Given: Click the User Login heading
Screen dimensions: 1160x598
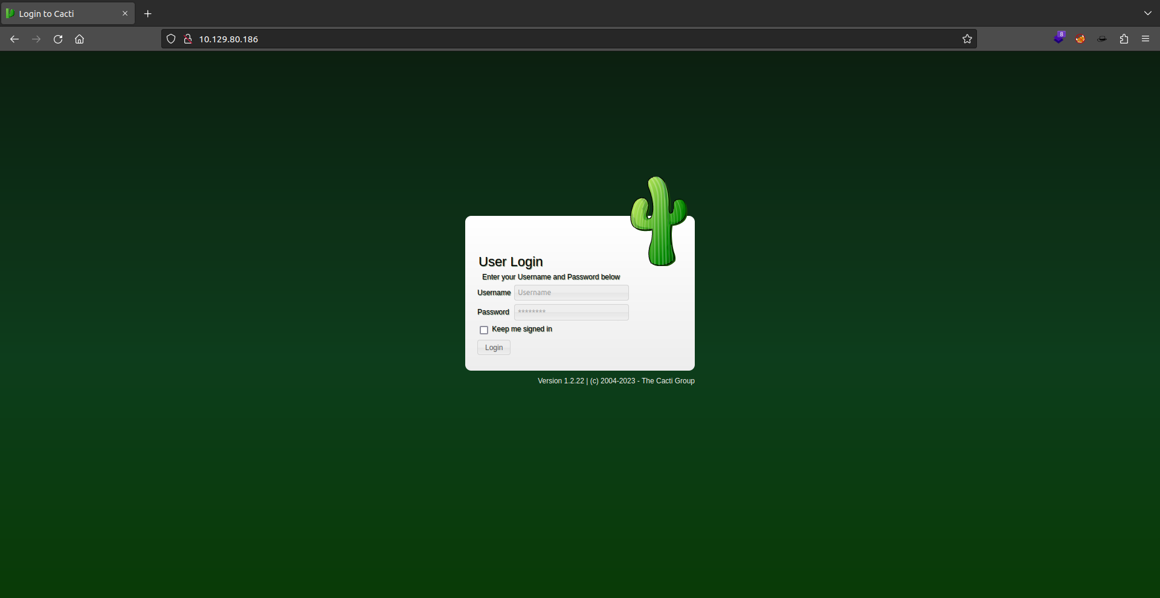Looking at the screenshot, I should point(511,262).
